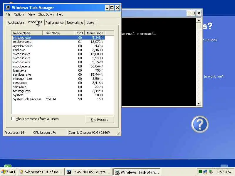Select svchost.exe using 3,152 K
The image size is (235, 176).
(59, 62)
